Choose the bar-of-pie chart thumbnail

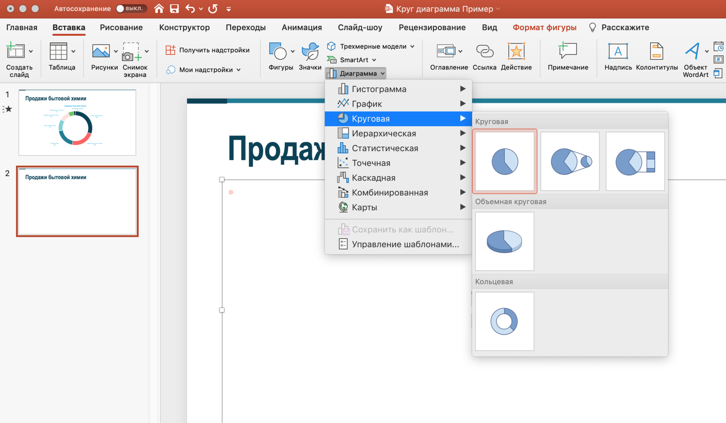coord(635,161)
